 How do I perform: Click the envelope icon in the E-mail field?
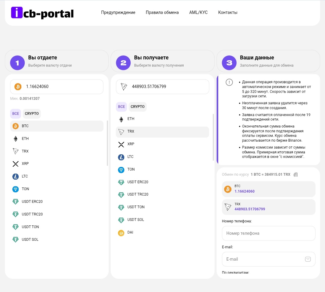pos(308,259)
